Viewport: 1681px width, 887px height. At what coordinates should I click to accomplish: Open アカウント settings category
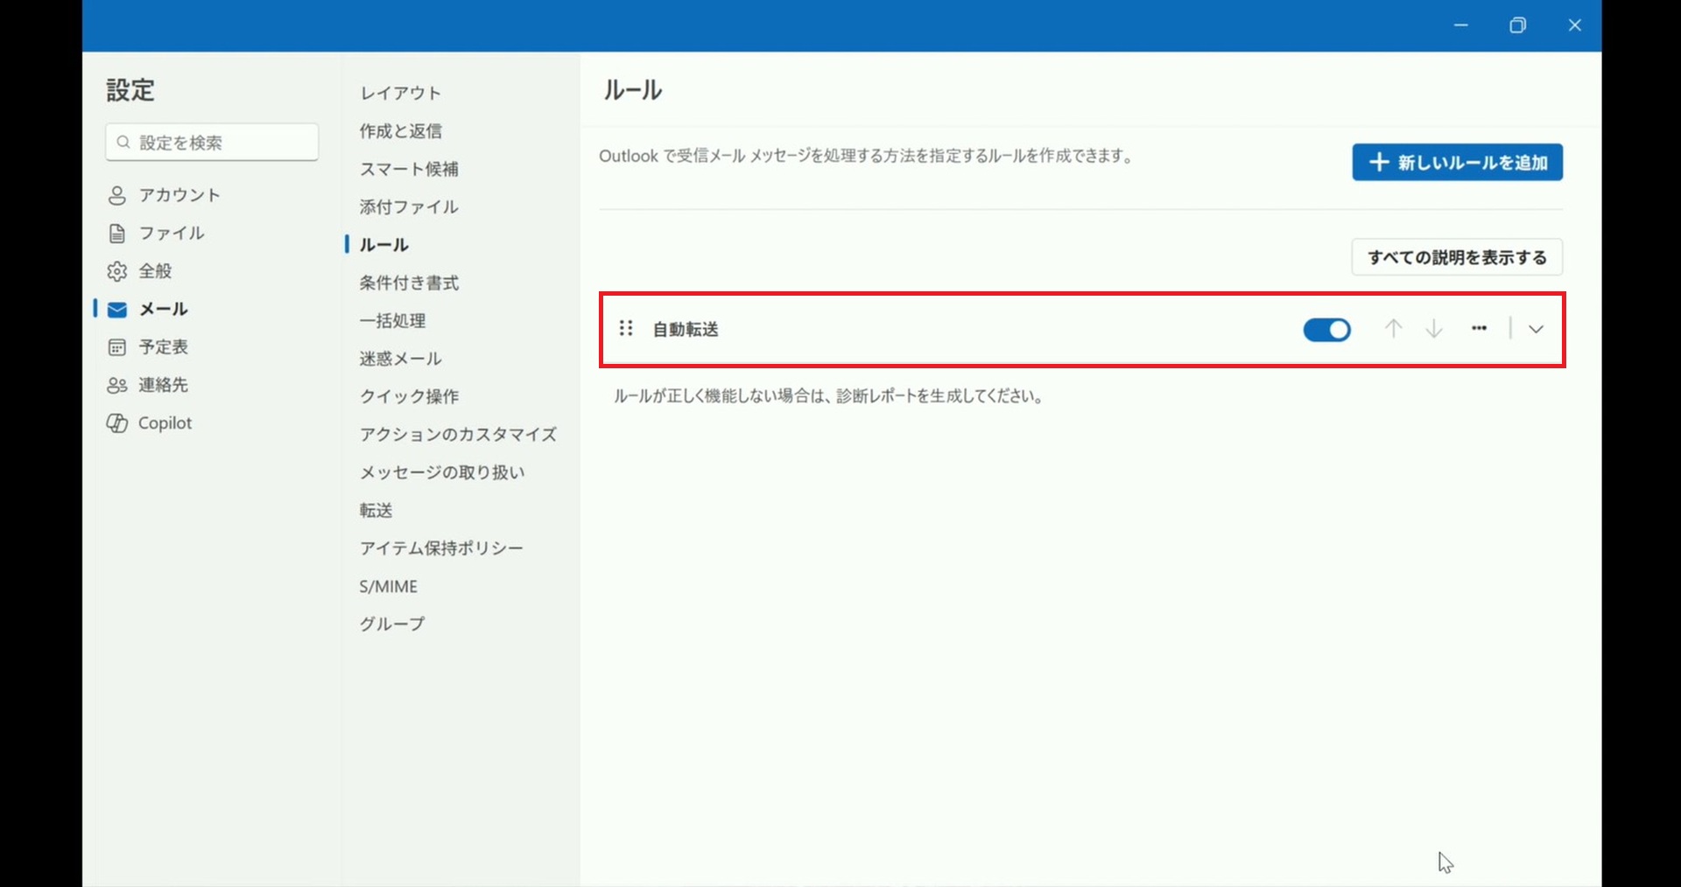179,195
